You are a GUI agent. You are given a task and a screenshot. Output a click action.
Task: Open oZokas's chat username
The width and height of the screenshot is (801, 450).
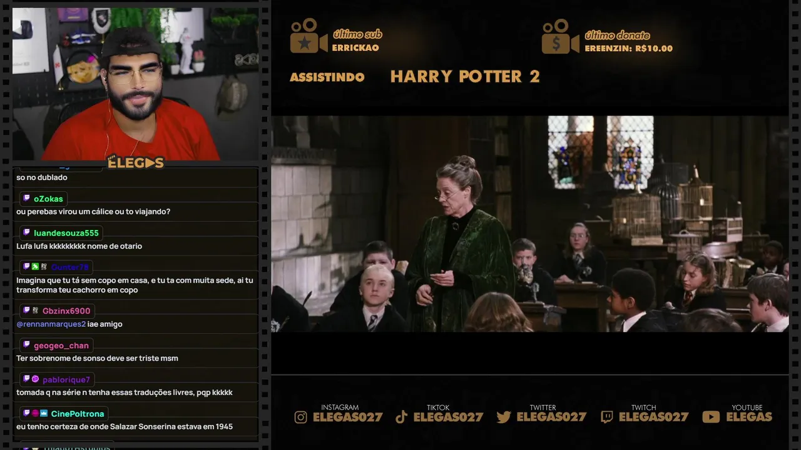coord(48,199)
